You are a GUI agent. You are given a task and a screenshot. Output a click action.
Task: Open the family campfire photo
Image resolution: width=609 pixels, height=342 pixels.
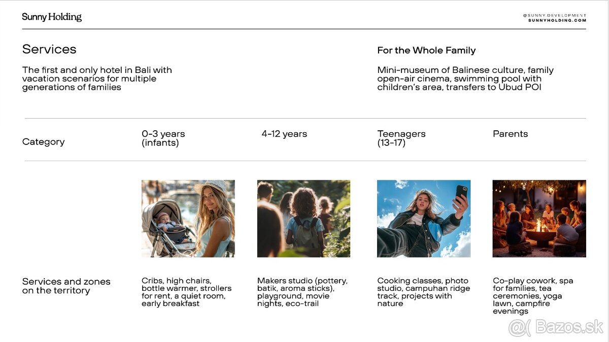539,218
